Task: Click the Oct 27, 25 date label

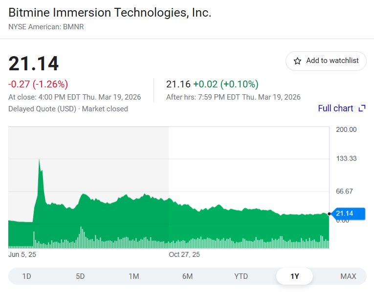Action: pos(184,254)
